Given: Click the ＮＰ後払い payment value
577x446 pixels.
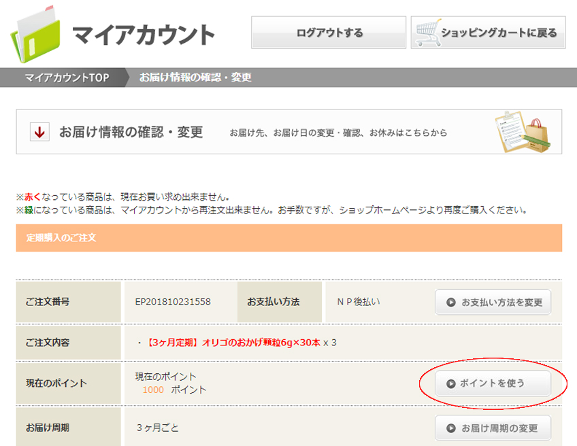Looking at the screenshot, I should 359,302.
